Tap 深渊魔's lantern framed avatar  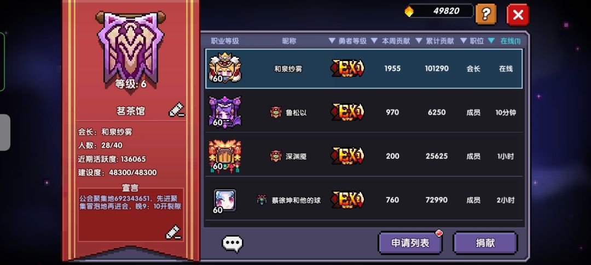[x=225, y=156]
